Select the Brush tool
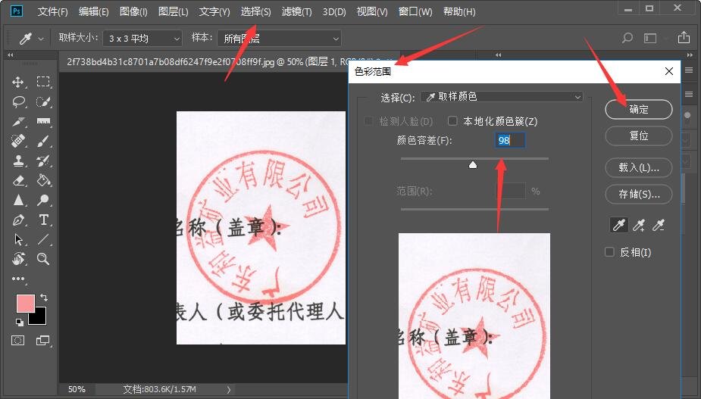 [43, 141]
